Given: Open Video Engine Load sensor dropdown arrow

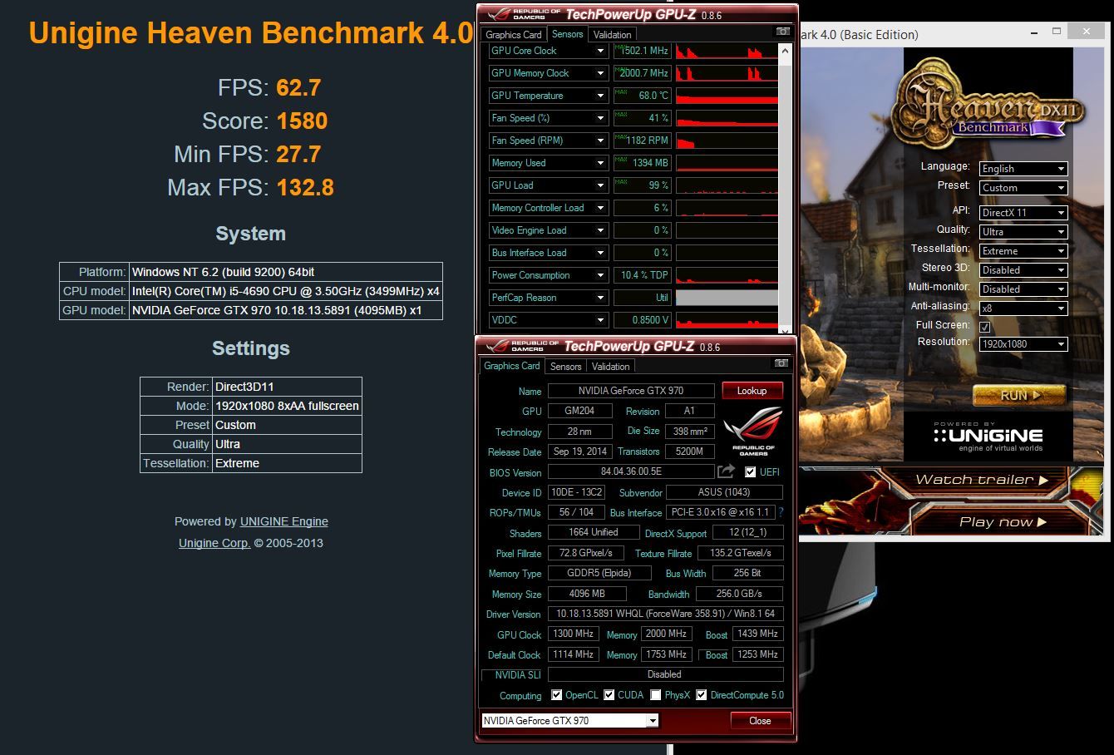Looking at the screenshot, I should tap(600, 230).
